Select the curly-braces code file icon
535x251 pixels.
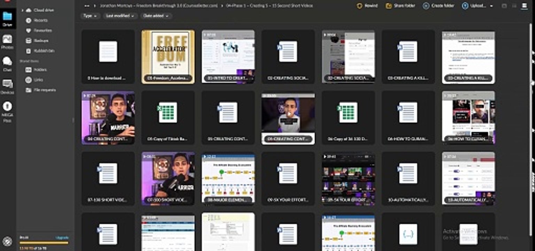(408, 234)
